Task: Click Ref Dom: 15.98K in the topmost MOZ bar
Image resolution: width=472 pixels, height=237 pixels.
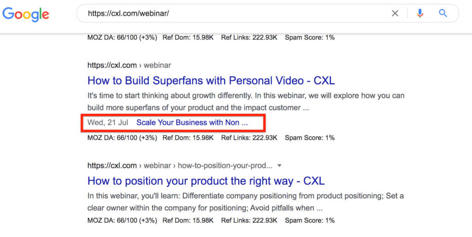Action: [x=188, y=38]
